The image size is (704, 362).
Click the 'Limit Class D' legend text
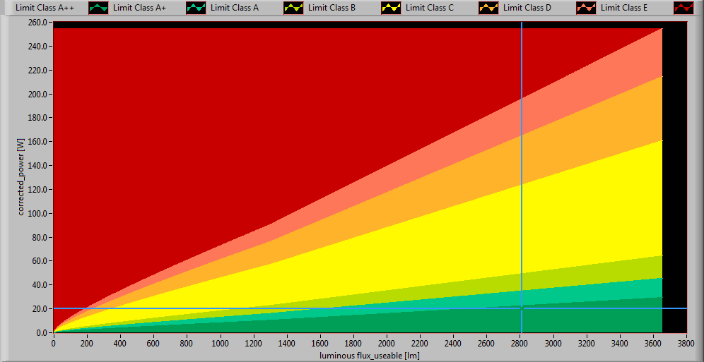527,8
